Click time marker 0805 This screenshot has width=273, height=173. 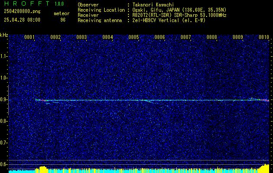[134, 37]
